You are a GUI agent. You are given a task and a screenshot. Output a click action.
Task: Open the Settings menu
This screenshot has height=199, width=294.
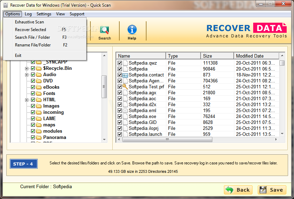tap(44, 14)
